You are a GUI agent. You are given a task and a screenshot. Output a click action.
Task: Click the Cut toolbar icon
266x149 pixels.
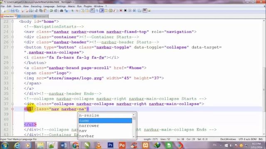(x=36, y=11)
